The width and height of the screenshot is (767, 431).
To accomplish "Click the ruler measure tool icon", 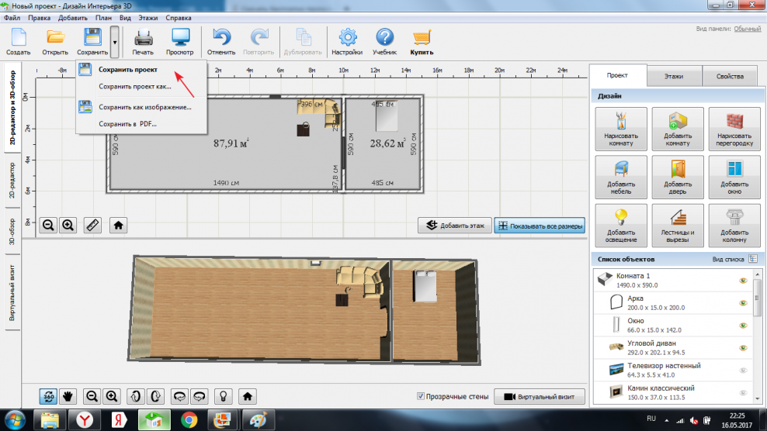I will click(94, 226).
